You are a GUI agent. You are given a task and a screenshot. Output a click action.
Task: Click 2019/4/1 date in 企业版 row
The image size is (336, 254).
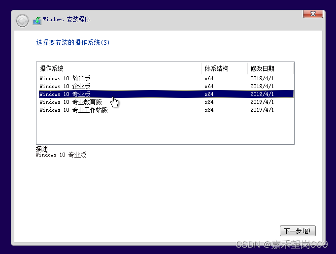(262, 86)
